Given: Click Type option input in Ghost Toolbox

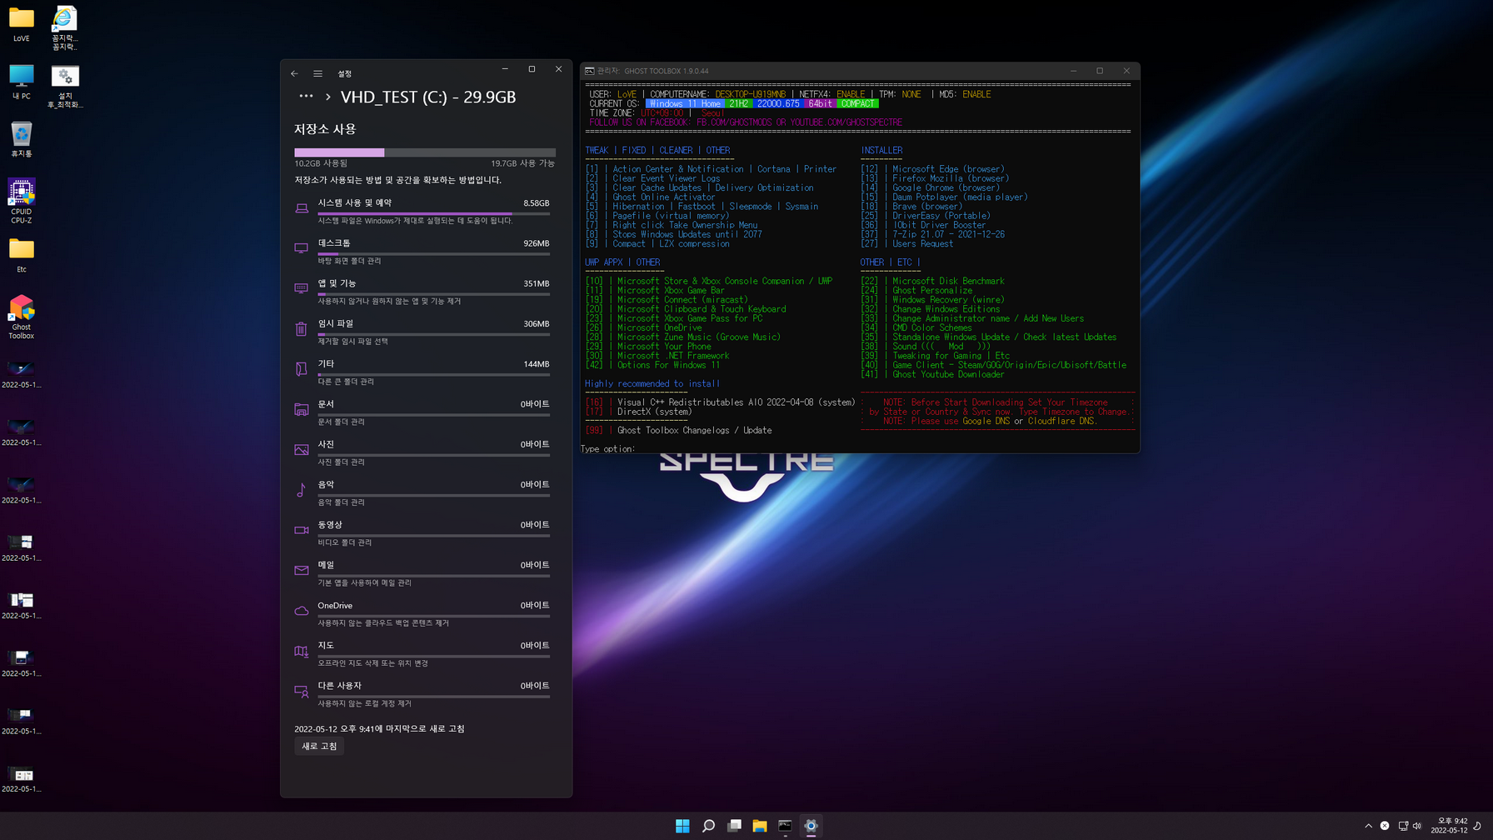Looking at the screenshot, I should pyautogui.click(x=608, y=448).
